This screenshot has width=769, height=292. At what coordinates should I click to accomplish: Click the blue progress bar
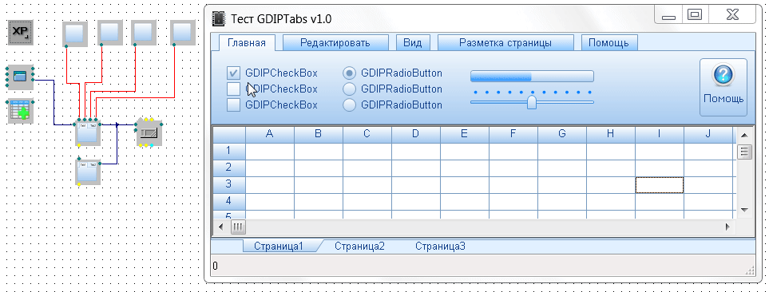click(532, 76)
